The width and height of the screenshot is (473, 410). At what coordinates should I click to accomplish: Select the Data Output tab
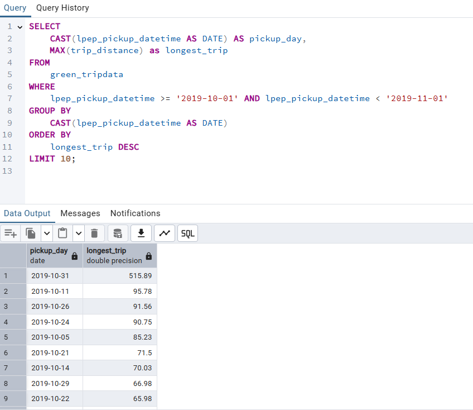[x=27, y=213]
